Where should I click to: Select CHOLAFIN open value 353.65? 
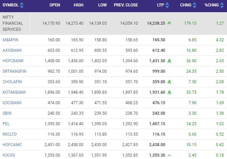[x=54, y=82]
